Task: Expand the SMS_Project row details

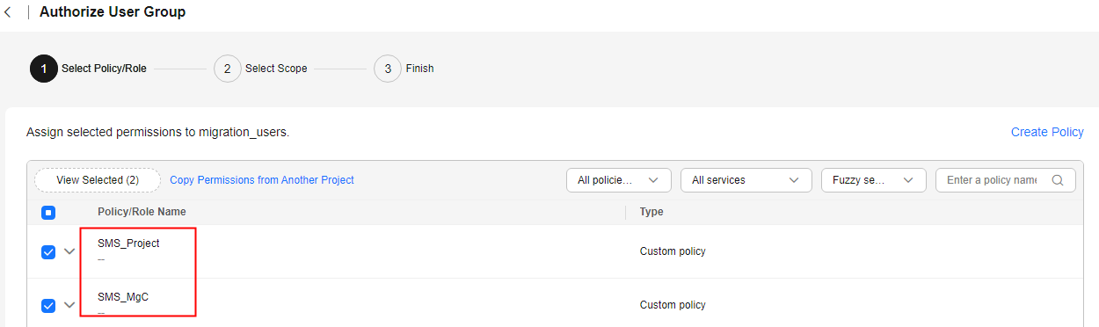Action: (x=70, y=251)
